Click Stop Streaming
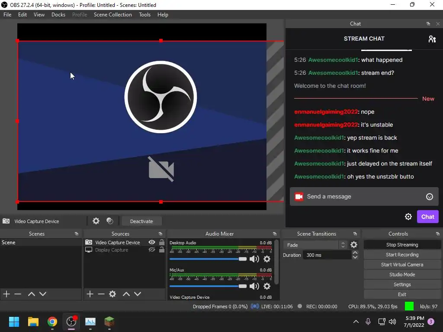This screenshot has height=332, width=443. pos(402,245)
